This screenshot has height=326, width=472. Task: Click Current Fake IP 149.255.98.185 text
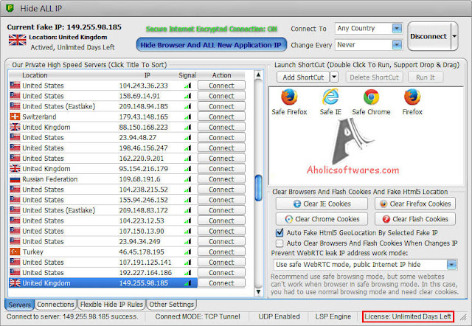point(64,27)
